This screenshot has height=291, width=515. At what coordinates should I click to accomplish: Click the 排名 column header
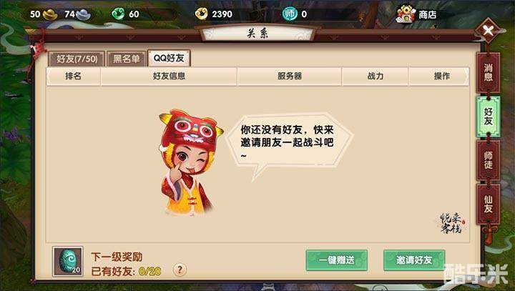pos(73,77)
